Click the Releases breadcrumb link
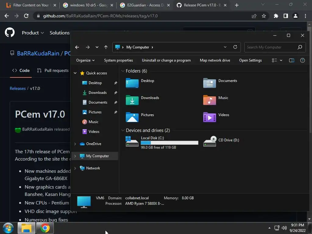The height and width of the screenshot is (234, 312). (18, 88)
